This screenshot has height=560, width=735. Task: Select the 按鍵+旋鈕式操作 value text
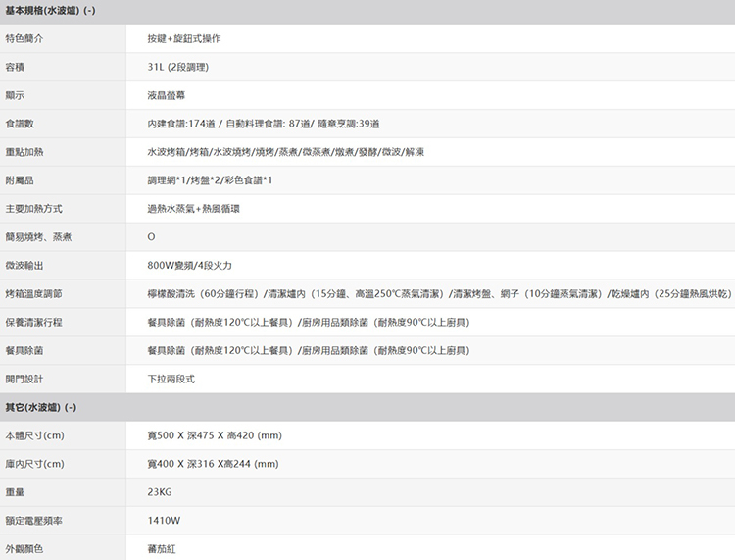(x=183, y=38)
